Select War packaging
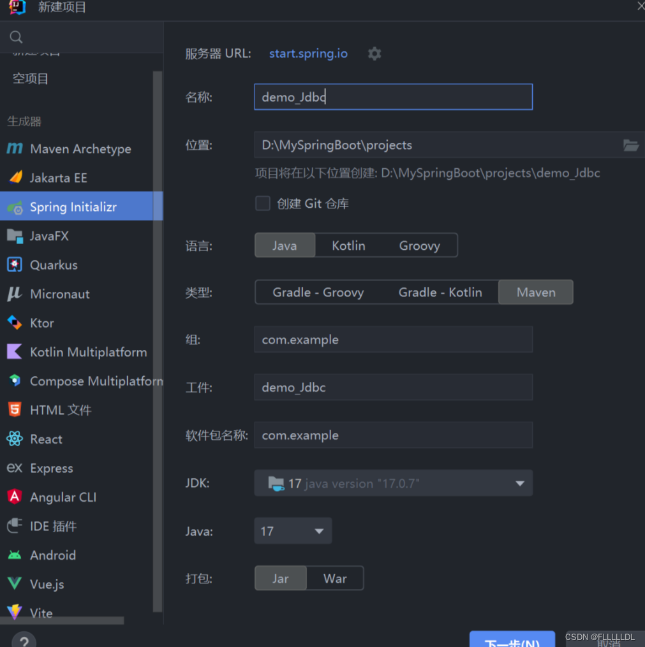 pyautogui.click(x=336, y=579)
